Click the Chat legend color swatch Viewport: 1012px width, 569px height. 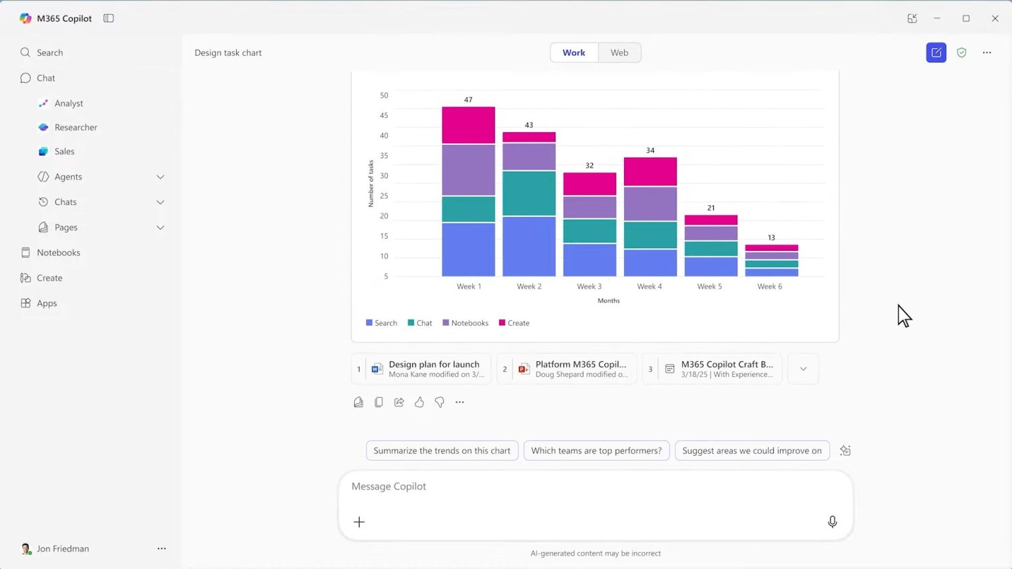point(411,323)
